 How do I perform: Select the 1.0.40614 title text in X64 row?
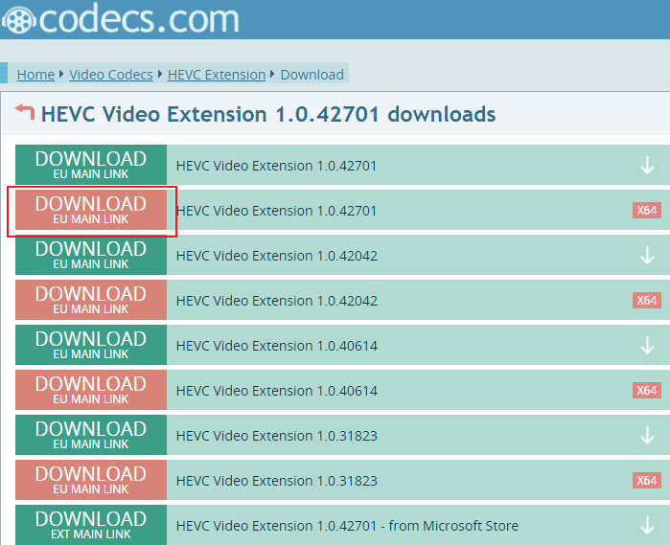coord(277,391)
